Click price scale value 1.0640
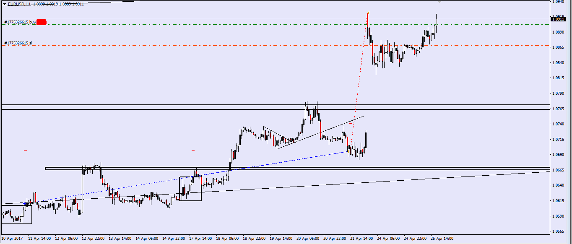 (558, 185)
